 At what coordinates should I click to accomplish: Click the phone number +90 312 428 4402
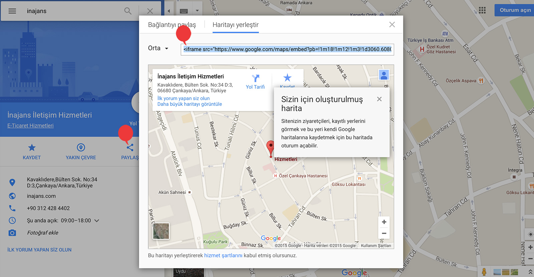pos(48,208)
